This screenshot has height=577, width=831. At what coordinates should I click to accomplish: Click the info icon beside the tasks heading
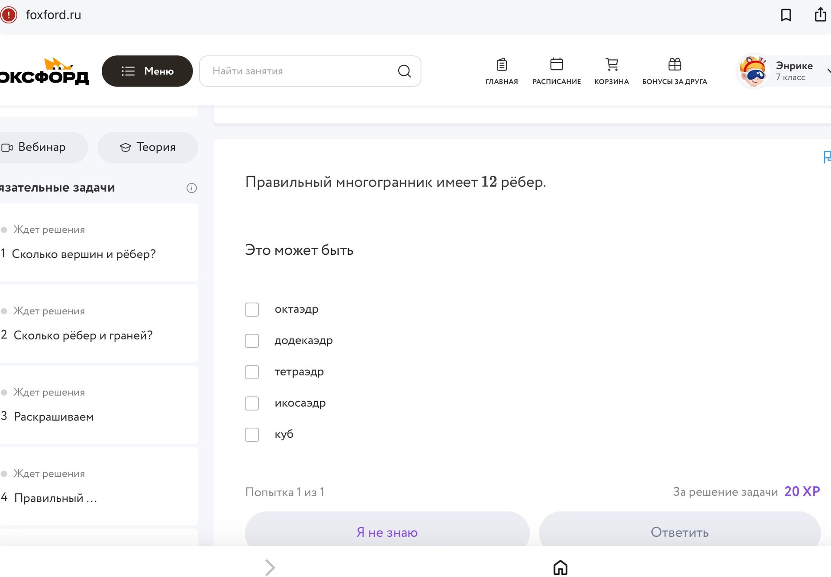(x=191, y=188)
